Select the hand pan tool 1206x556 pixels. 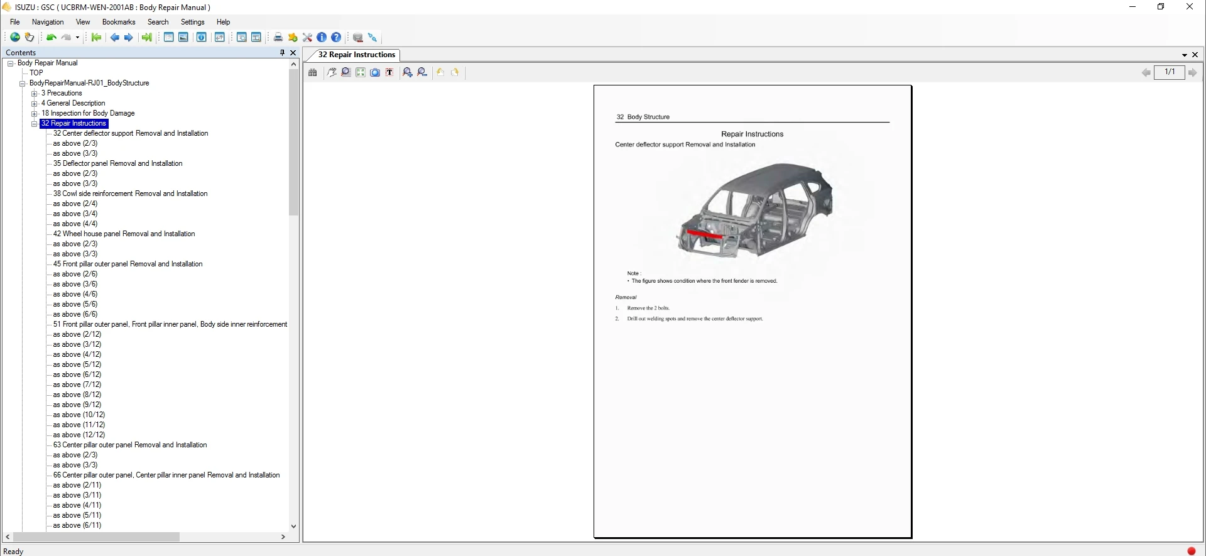[332, 73]
